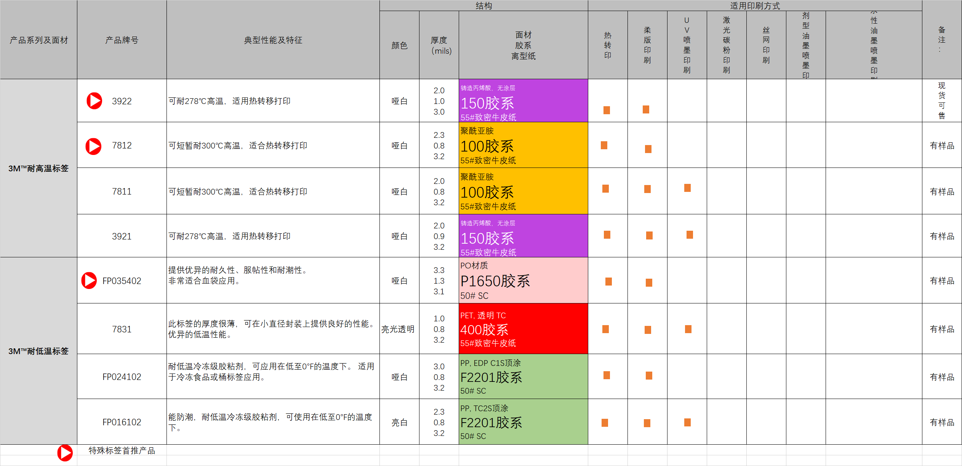This screenshot has height=466, width=962.
Task: Click the orange UV喷墨 marker in row 7831
Action: tap(688, 329)
